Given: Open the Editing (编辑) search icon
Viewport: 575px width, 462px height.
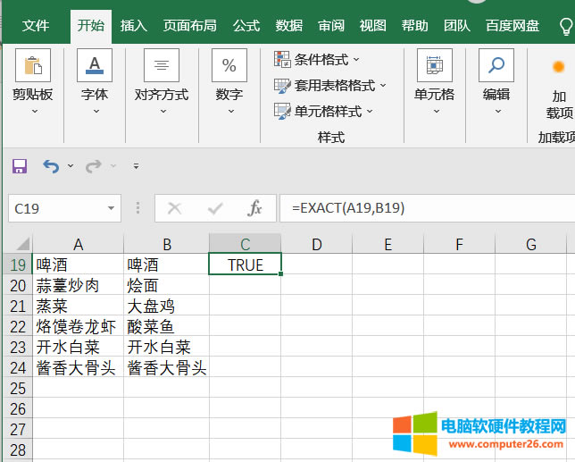Looking at the screenshot, I should pyautogui.click(x=496, y=66).
